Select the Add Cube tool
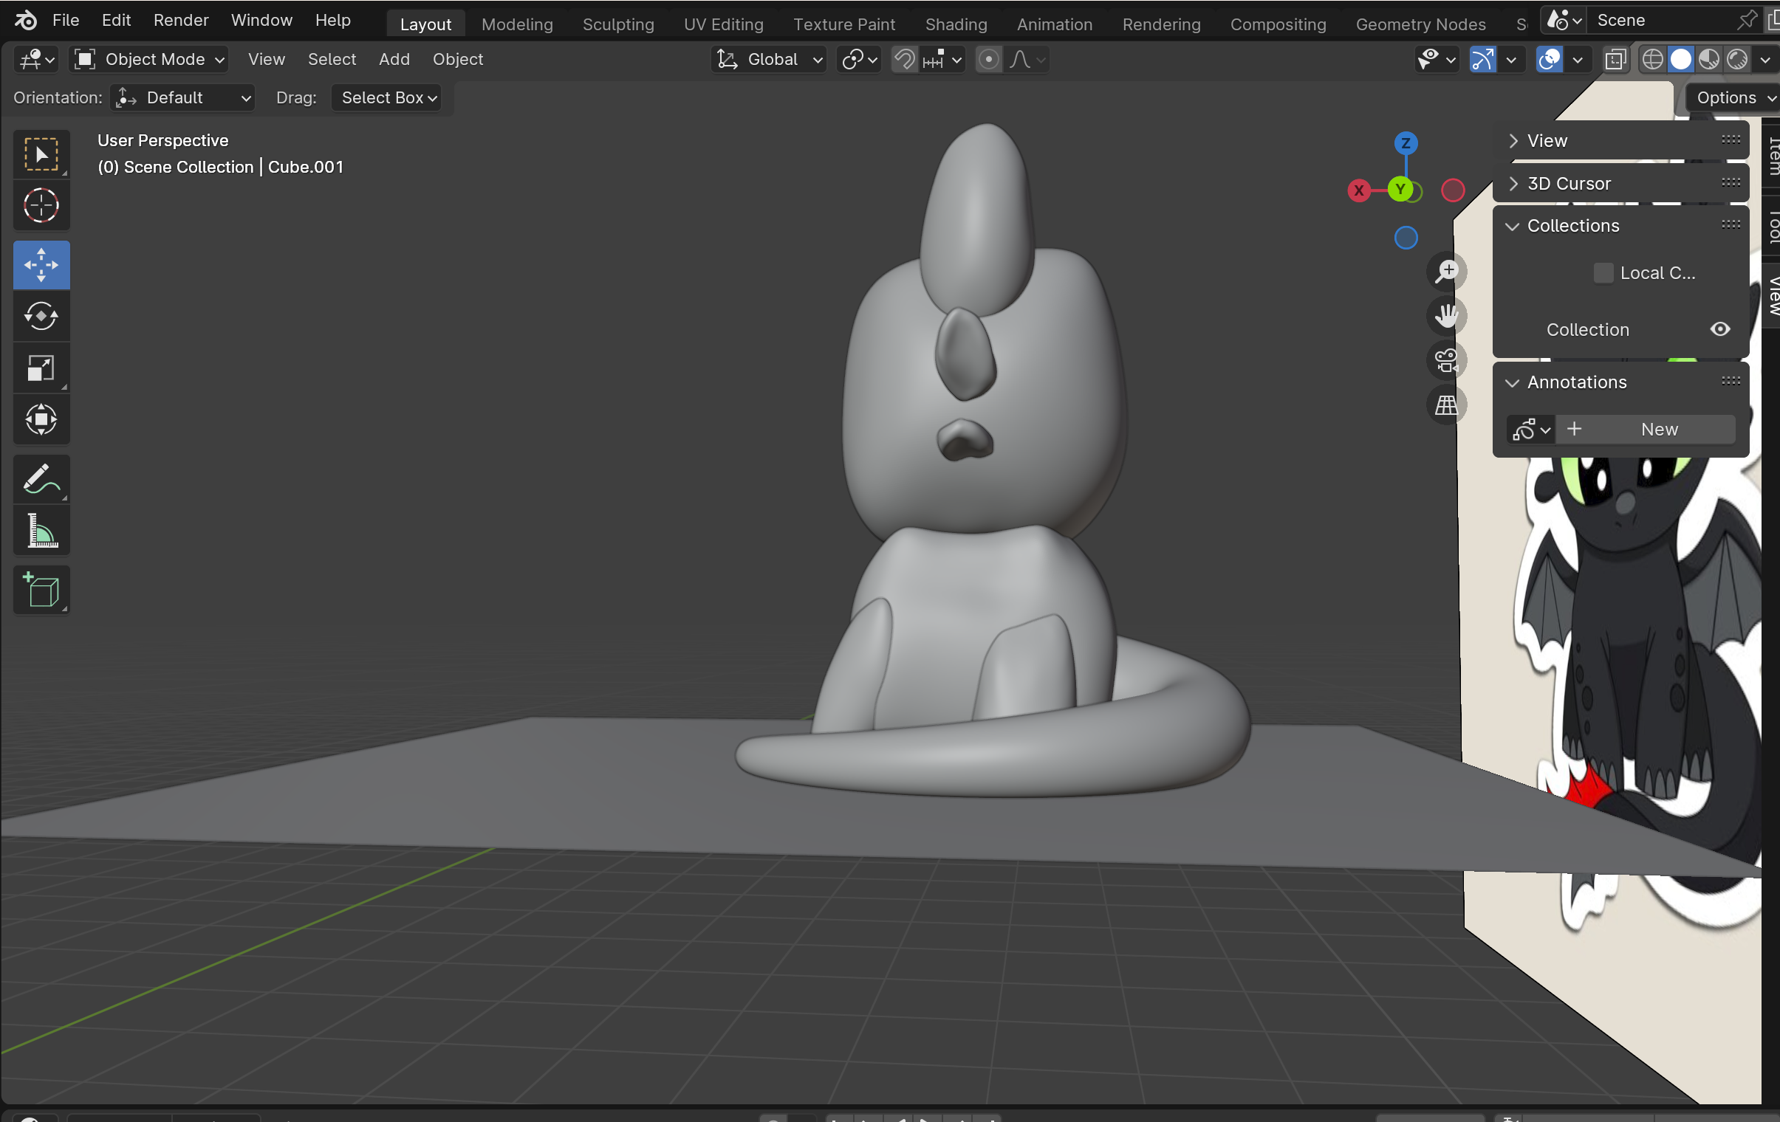1780x1122 pixels. (x=41, y=591)
